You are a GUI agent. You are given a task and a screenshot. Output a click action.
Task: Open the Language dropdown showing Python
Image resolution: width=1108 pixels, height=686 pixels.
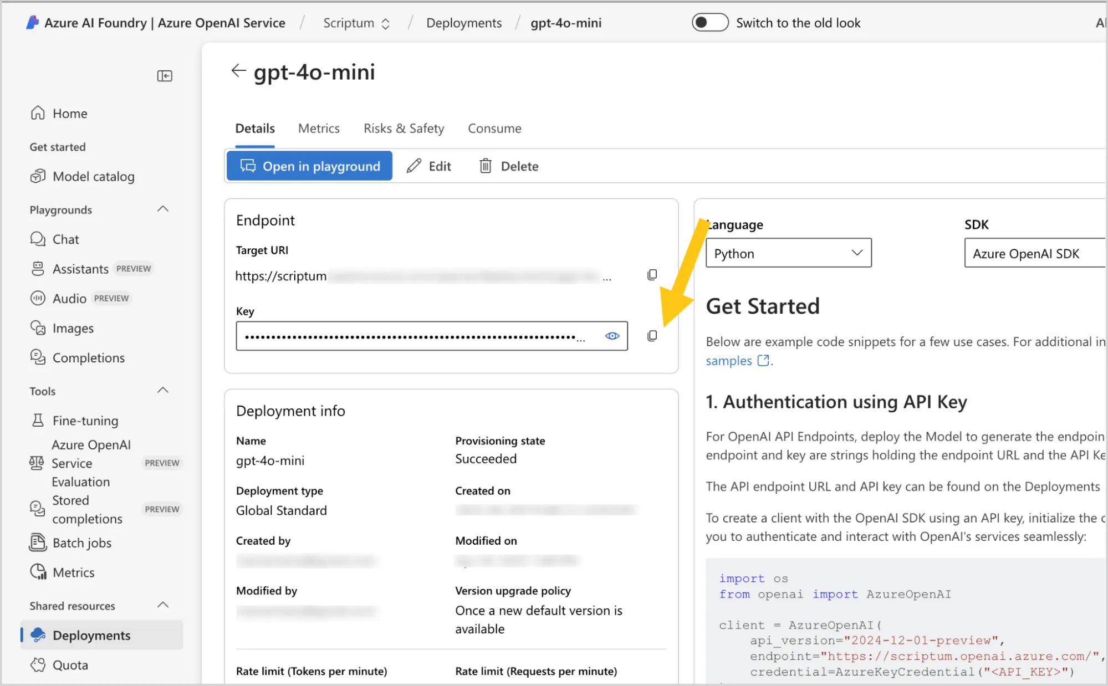tap(788, 253)
